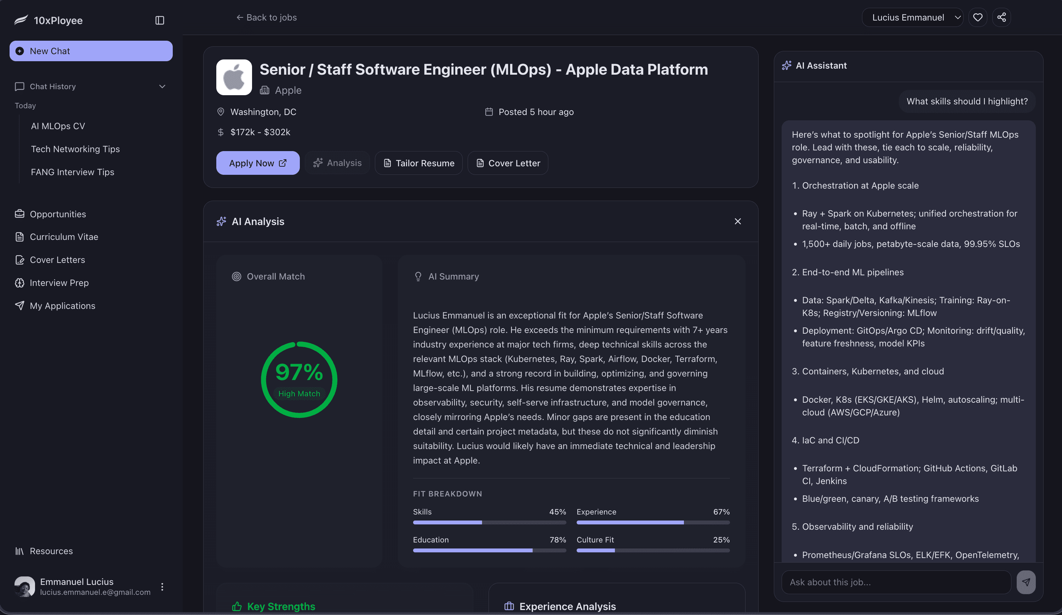Go to Interview Prep section
The height and width of the screenshot is (615, 1062).
59,283
